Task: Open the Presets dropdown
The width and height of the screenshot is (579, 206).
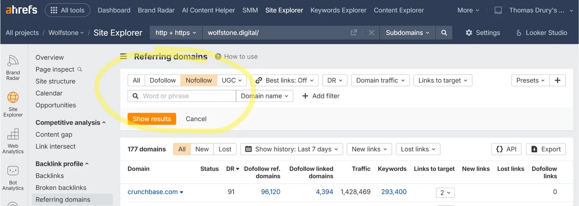Action: click(531, 80)
